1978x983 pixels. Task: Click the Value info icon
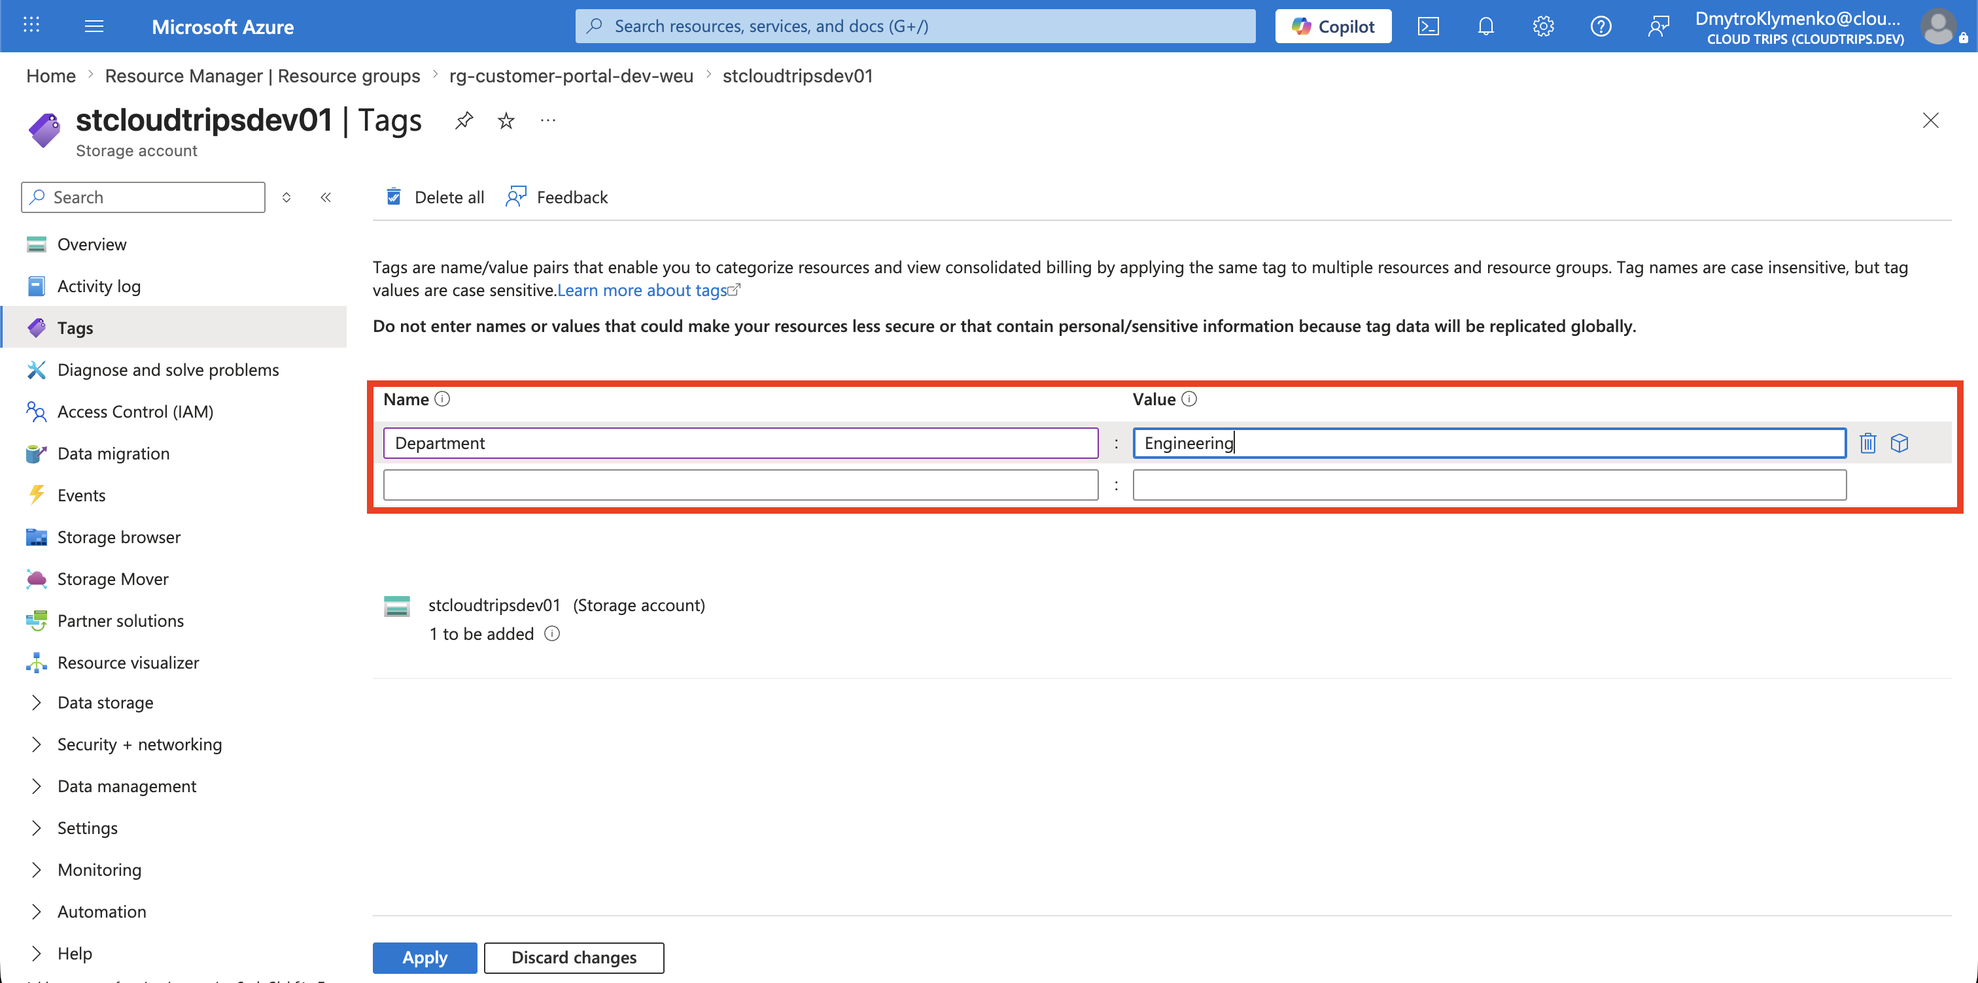(1189, 399)
